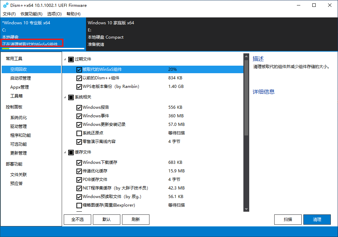This screenshot has width=338, height=237.
Task: Click the 42.3 MB size value
Action: coord(176,188)
